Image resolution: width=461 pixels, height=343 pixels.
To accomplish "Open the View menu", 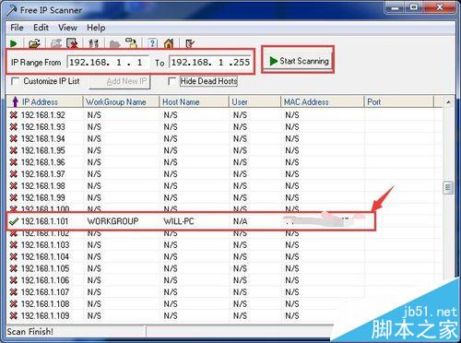I will pyautogui.click(x=67, y=28).
